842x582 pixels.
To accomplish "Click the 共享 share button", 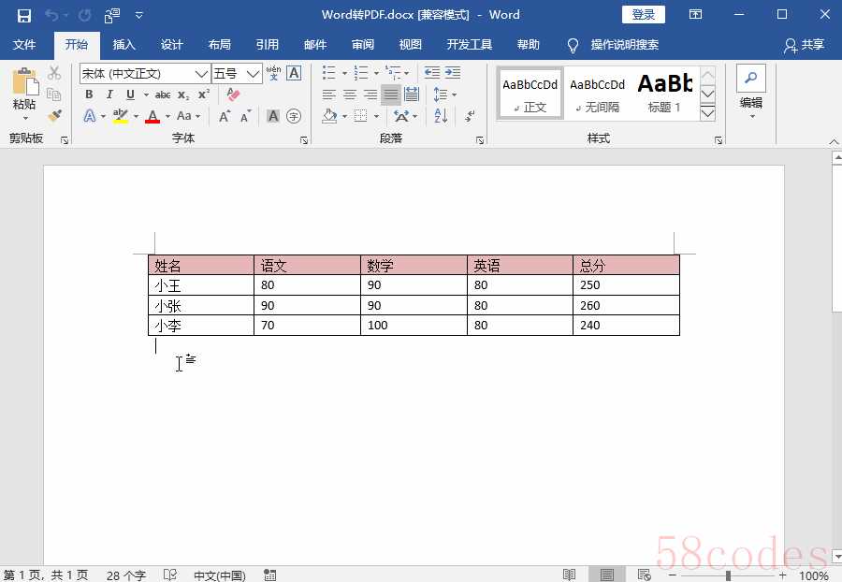I will point(805,45).
